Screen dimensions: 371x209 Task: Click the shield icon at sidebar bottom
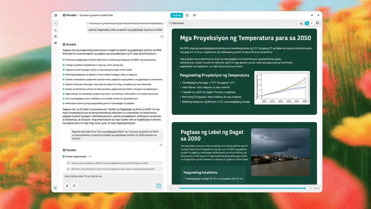click(x=55, y=188)
